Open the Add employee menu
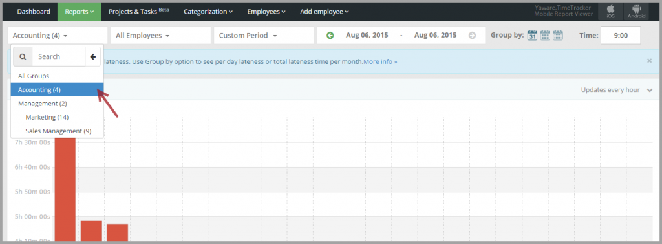This screenshot has height=244, width=662. click(x=325, y=12)
